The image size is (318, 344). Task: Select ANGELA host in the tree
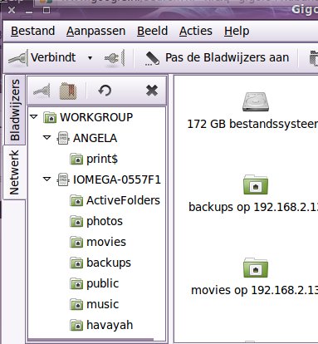95,138
